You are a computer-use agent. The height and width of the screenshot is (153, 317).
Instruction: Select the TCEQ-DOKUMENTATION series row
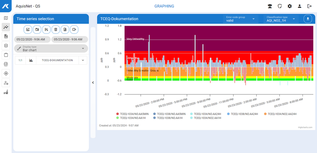tap(57, 60)
